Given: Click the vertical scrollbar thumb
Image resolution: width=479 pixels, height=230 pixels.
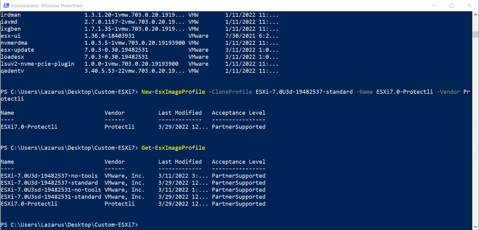Looking at the screenshot, I should (x=475, y=34).
